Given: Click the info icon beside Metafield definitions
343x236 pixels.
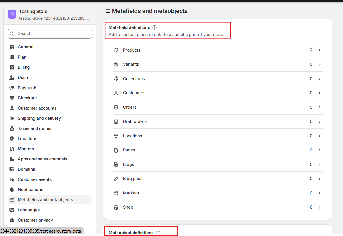Looking at the screenshot, I should (x=154, y=27).
